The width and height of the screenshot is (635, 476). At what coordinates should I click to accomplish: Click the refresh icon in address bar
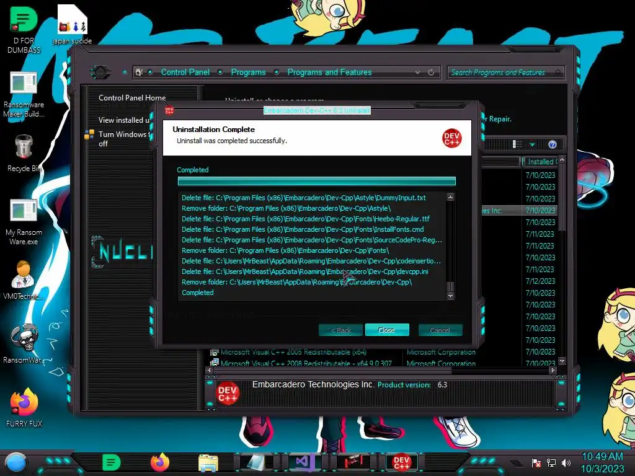pos(431,73)
